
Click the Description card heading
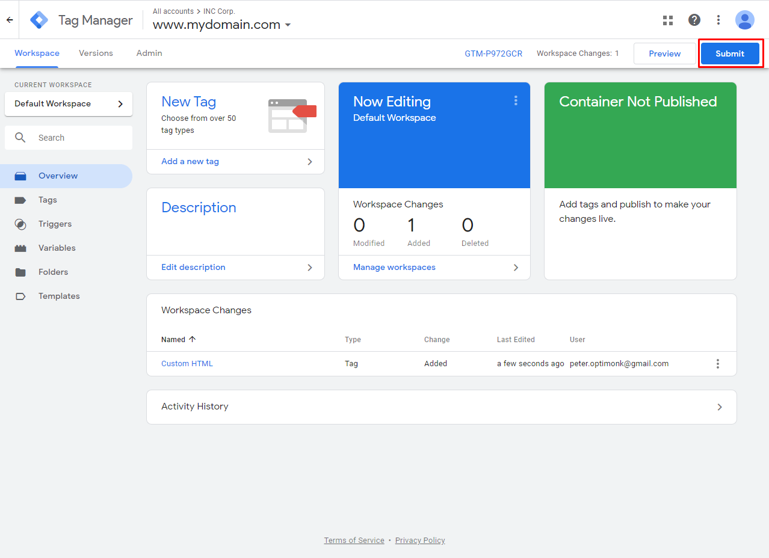pos(199,207)
